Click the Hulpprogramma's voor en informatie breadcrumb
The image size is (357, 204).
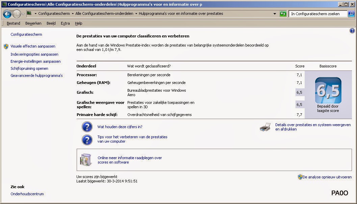(x=181, y=13)
